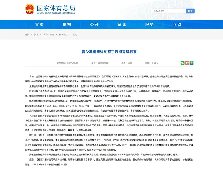Image resolution: width=223 pixels, height=173 pixels.
Task: Click the yellow star Qzone share icon
Action: click(191, 63)
